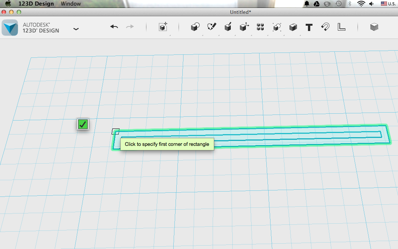Select the Text tool
The image size is (398, 249).
tap(309, 27)
